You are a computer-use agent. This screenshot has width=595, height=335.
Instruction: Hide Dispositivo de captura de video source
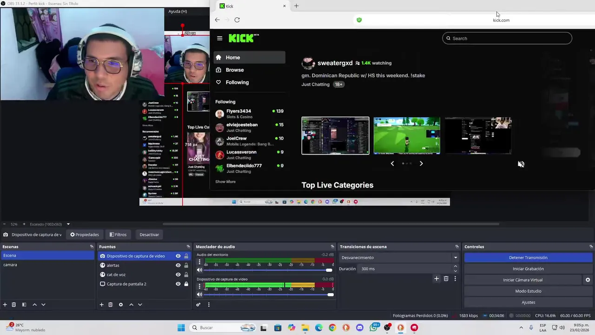pyautogui.click(x=178, y=256)
